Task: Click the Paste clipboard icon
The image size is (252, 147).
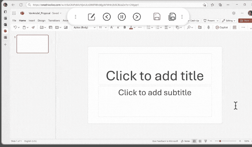Action: tap(24, 27)
